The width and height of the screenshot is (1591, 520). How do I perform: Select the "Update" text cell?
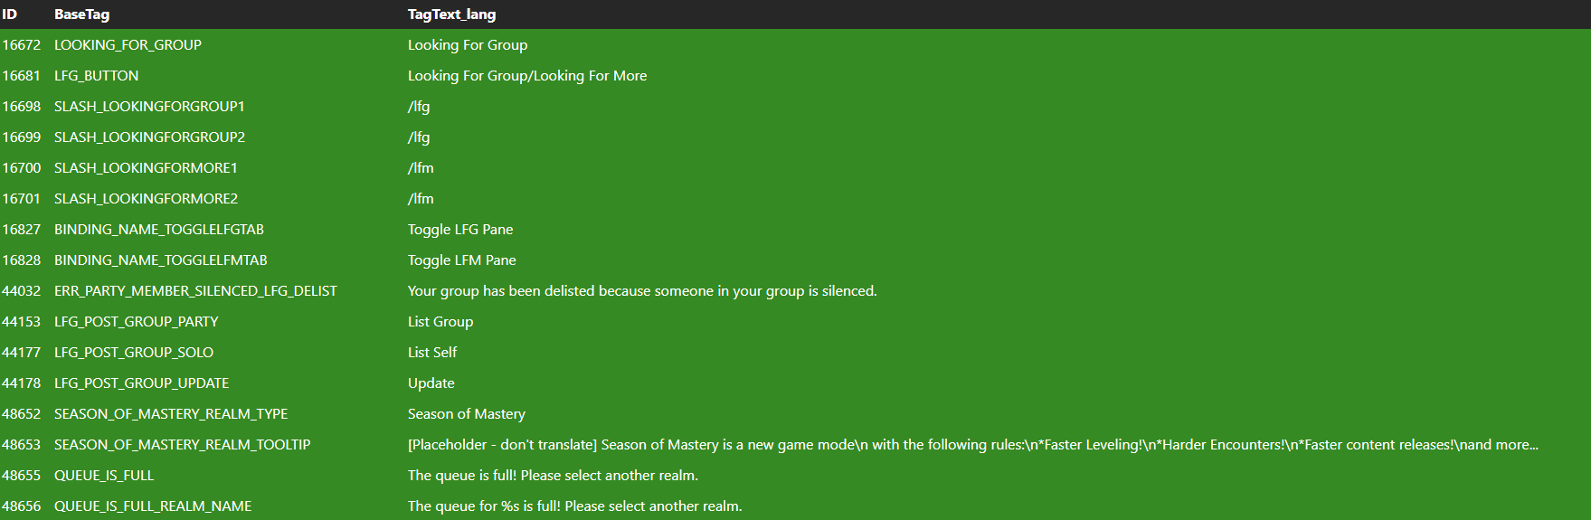click(x=431, y=383)
